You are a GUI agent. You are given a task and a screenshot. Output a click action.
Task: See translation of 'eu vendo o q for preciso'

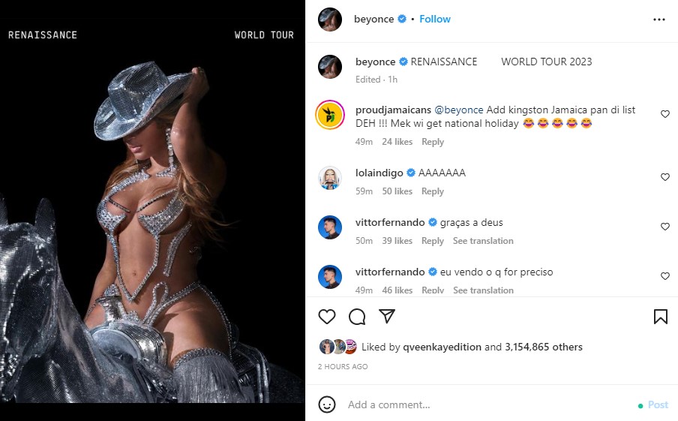pyautogui.click(x=483, y=290)
